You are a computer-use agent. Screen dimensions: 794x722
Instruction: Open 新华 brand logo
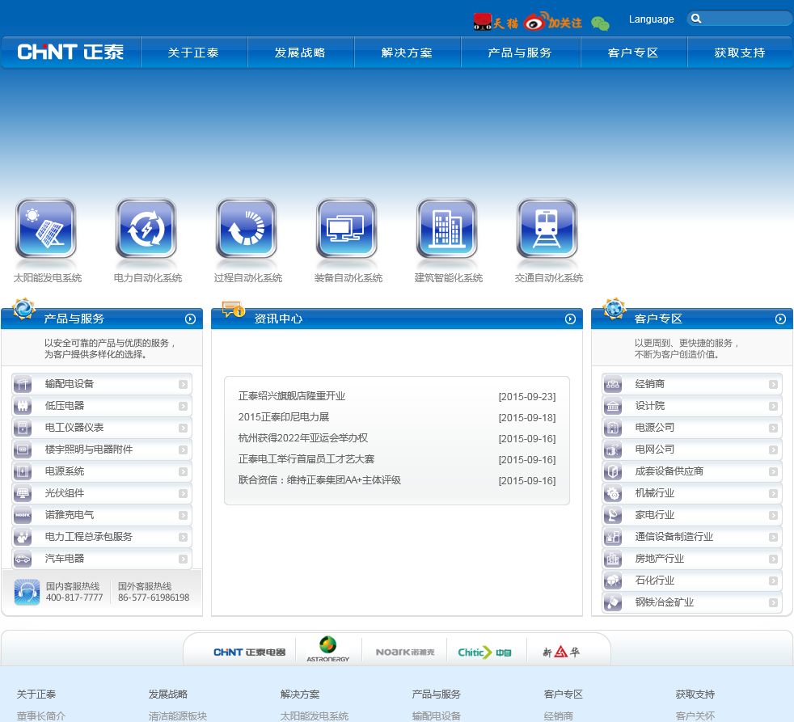560,652
